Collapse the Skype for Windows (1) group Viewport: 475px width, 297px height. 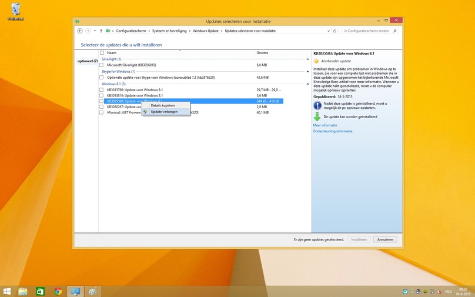point(307,72)
